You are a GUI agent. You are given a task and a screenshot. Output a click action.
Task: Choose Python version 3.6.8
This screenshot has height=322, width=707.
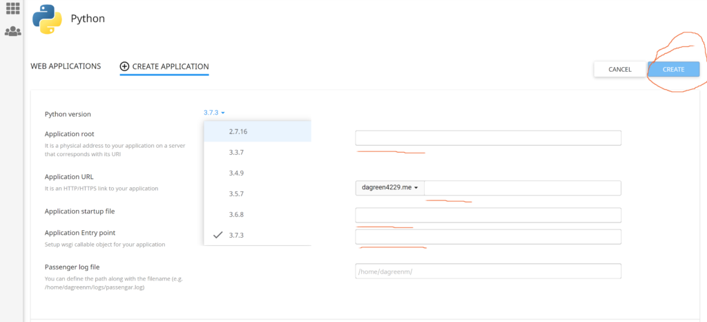[258, 215]
